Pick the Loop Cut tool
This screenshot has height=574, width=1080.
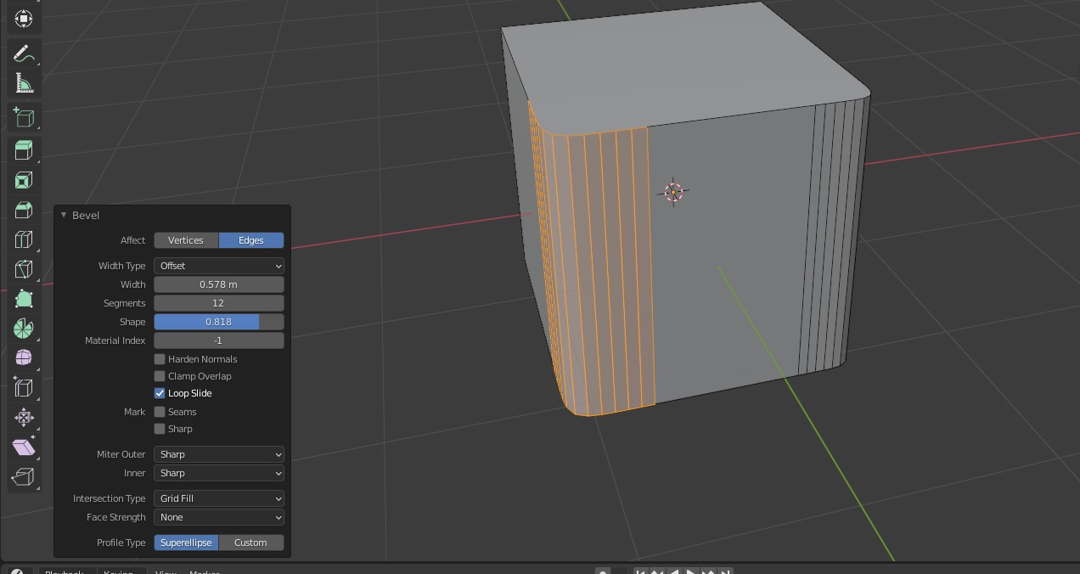pyautogui.click(x=24, y=239)
